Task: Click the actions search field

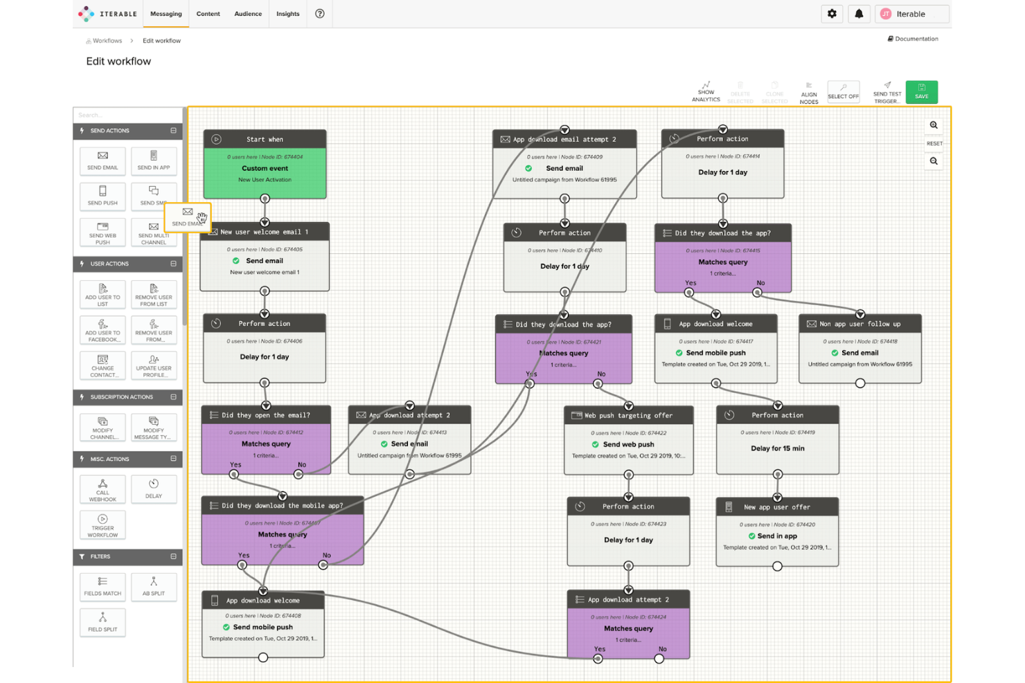Action: tap(127, 115)
